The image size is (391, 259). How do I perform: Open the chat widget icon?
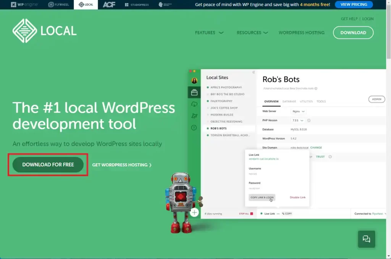366,239
